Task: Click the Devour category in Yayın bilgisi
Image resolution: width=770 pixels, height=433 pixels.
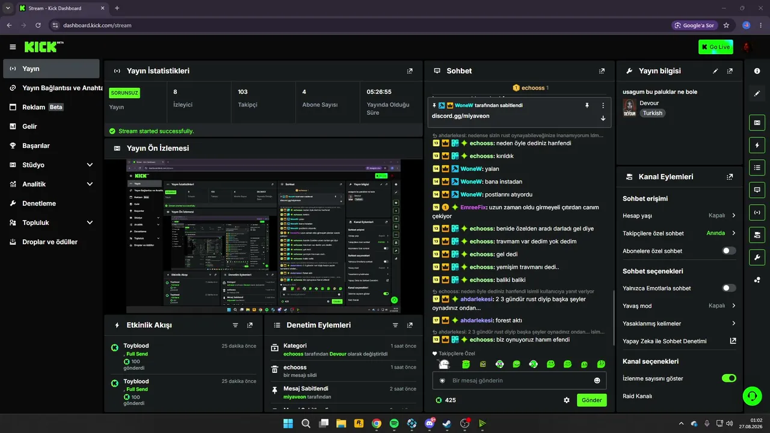Action: (649, 103)
